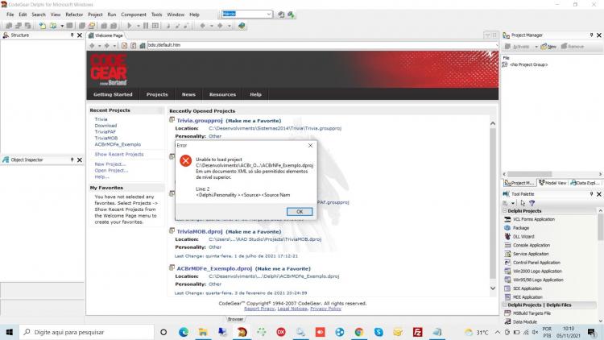Click OK in the Error dialog

(x=300, y=212)
